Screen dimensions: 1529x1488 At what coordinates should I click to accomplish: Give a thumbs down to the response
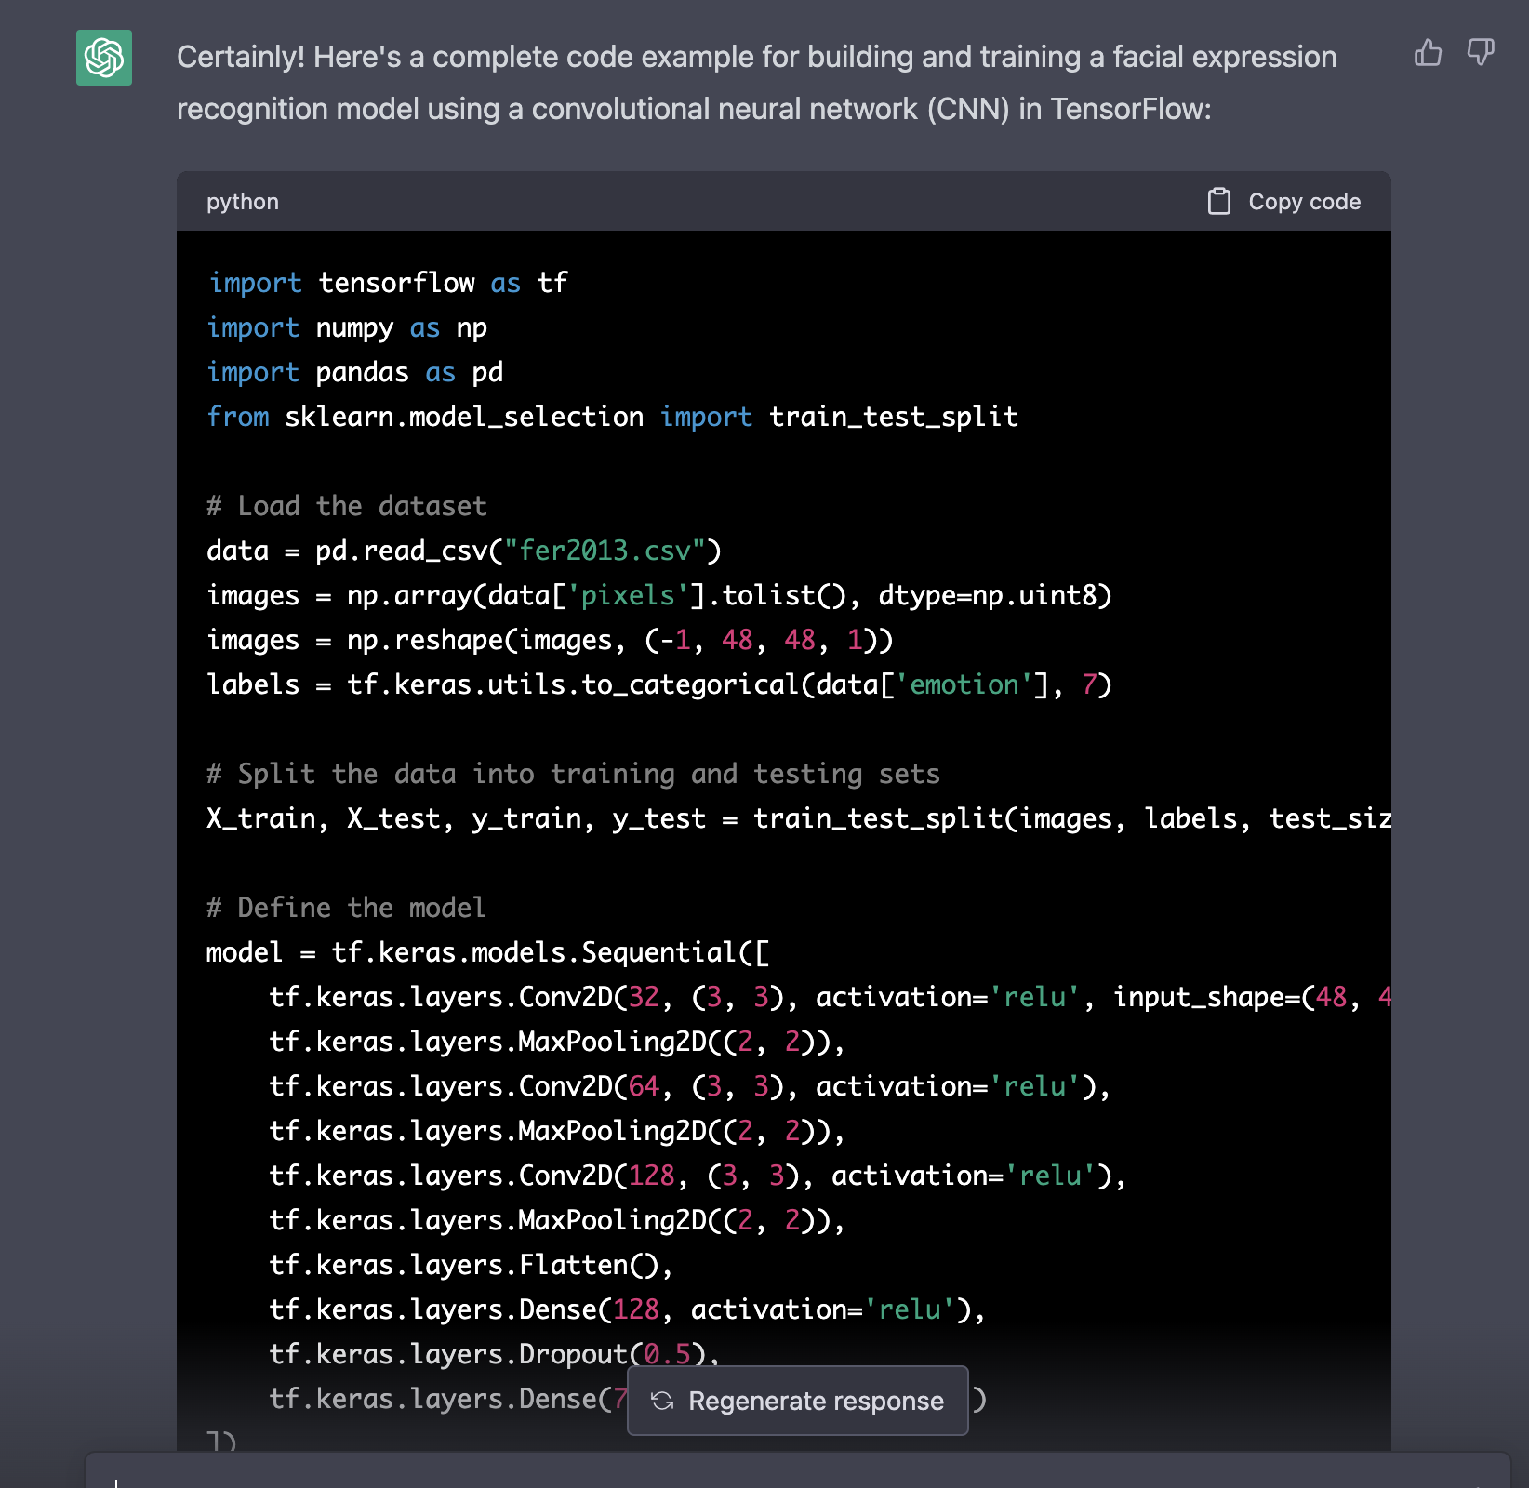(1479, 53)
